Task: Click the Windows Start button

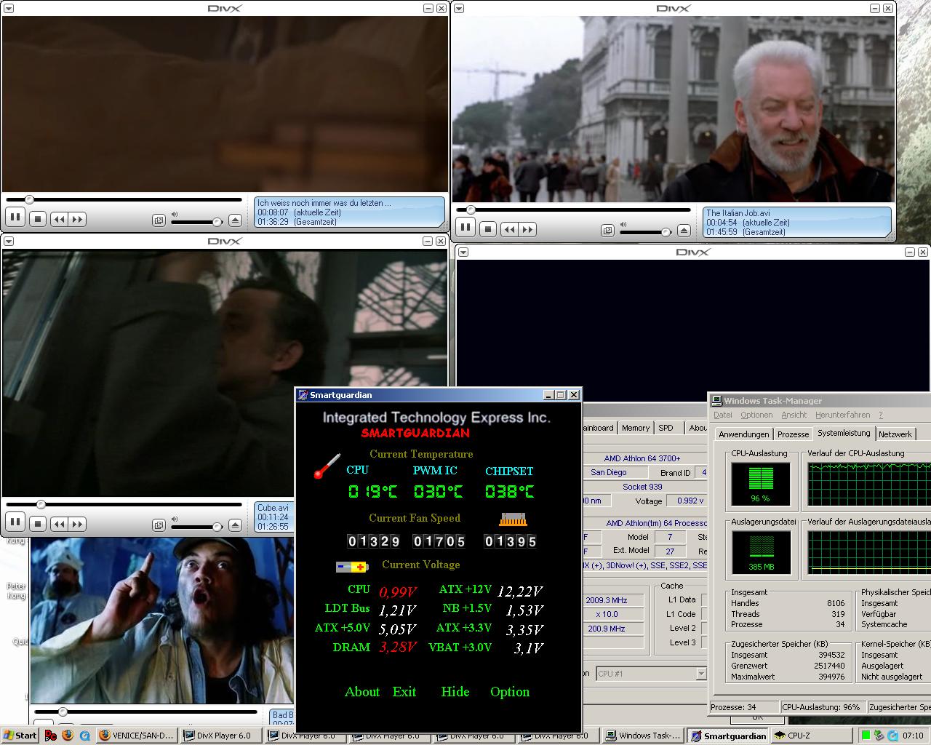Action: (20, 736)
